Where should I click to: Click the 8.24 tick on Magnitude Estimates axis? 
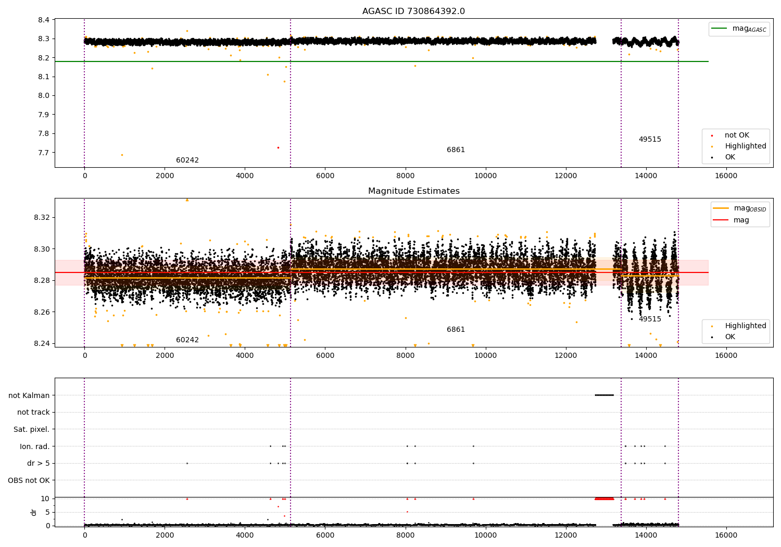click(x=42, y=344)
